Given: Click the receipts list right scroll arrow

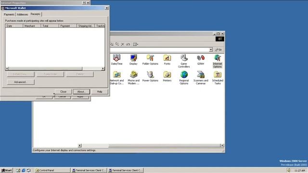Looking at the screenshot, I should click(103, 68).
